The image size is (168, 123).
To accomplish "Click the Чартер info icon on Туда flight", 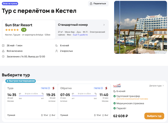I will coord(49,88).
